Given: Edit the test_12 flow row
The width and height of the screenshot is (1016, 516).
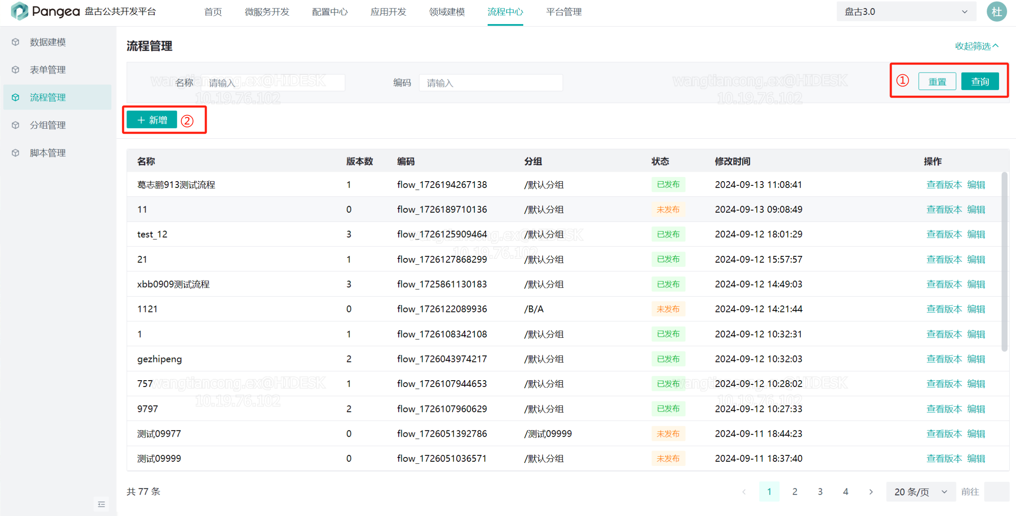Looking at the screenshot, I should pos(976,234).
